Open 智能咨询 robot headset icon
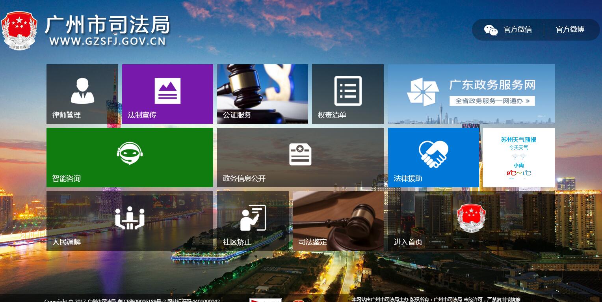 (x=130, y=154)
